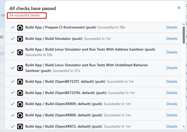187x132 pixels.
Task: Click '54 successful checks' summary text
Action: [25, 15]
